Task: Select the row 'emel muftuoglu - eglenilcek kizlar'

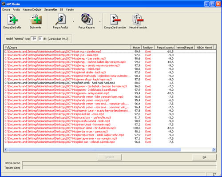Action: click(x=110, y=76)
